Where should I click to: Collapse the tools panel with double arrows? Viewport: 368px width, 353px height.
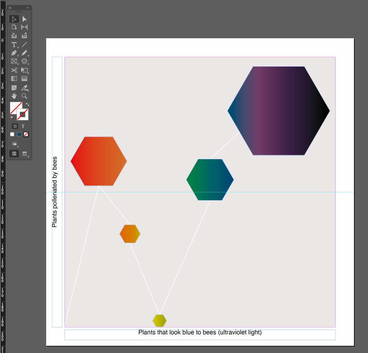point(28,8)
